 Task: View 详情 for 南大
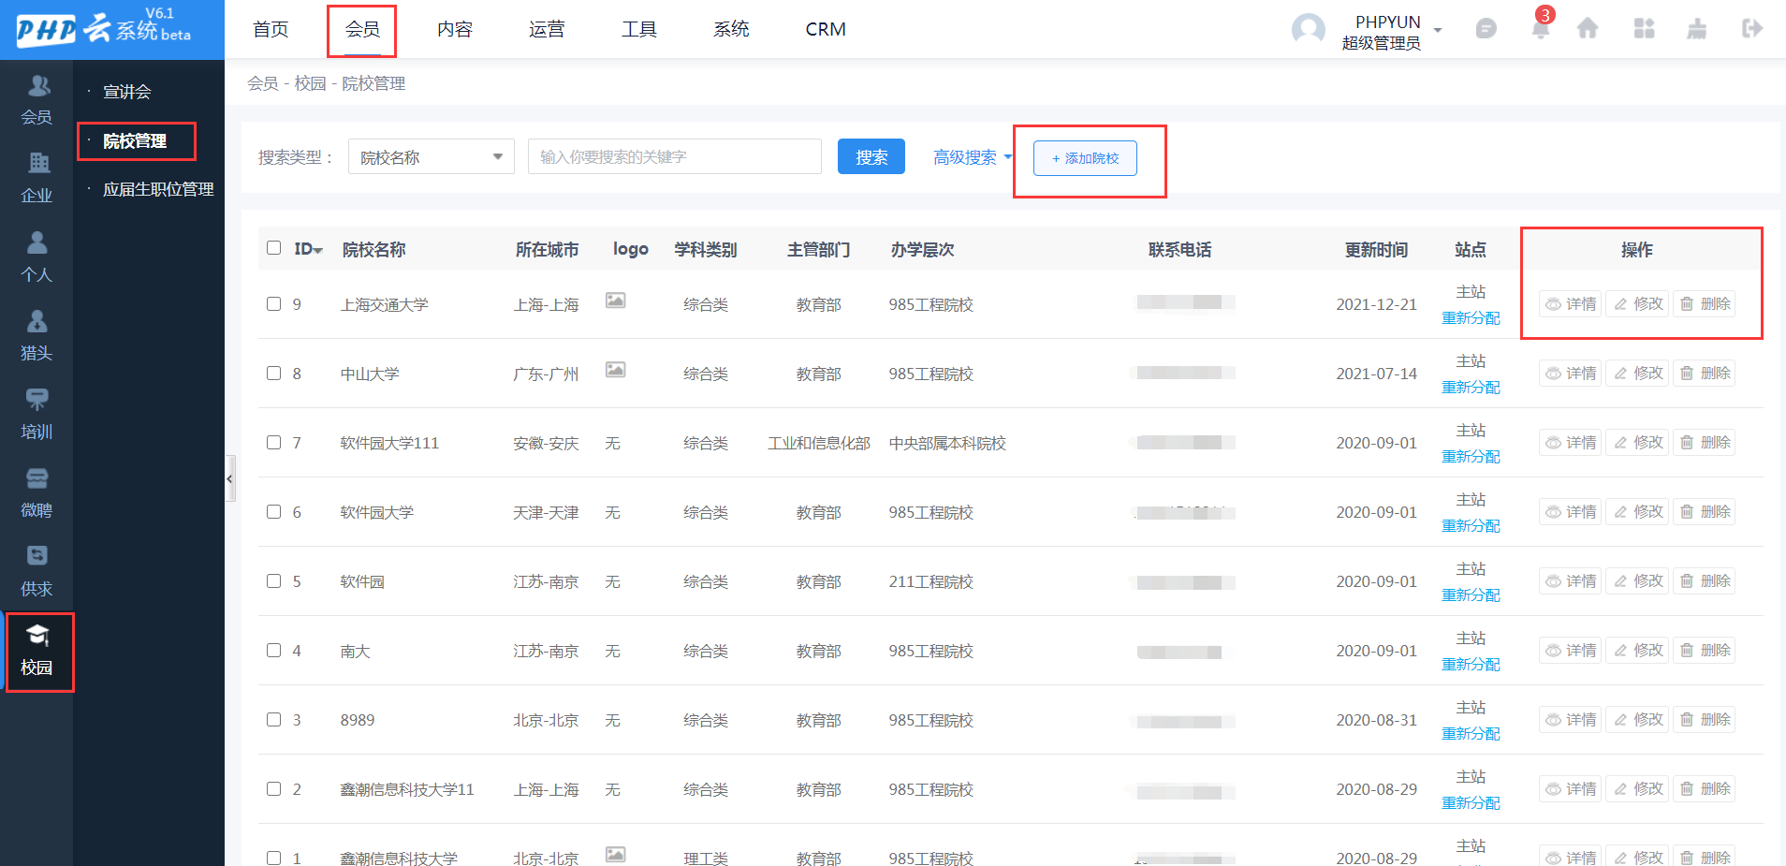pyautogui.click(x=1571, y=650)
